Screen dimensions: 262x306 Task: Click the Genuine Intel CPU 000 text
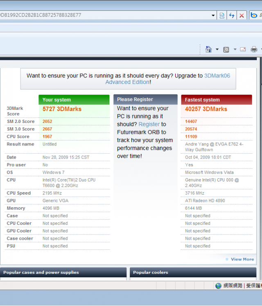[x=212, y=183]
